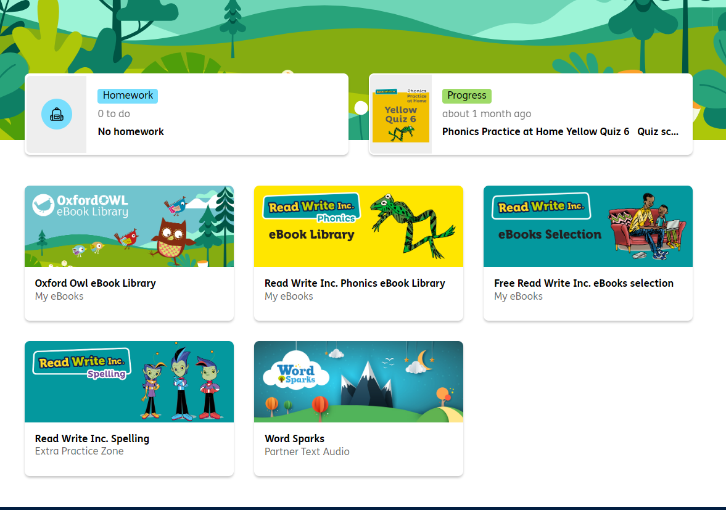This screenshot has width=726, height=510.
Task: Open Free Read Write Inc. eBooks selection title
Action: (x=584, y=283)
